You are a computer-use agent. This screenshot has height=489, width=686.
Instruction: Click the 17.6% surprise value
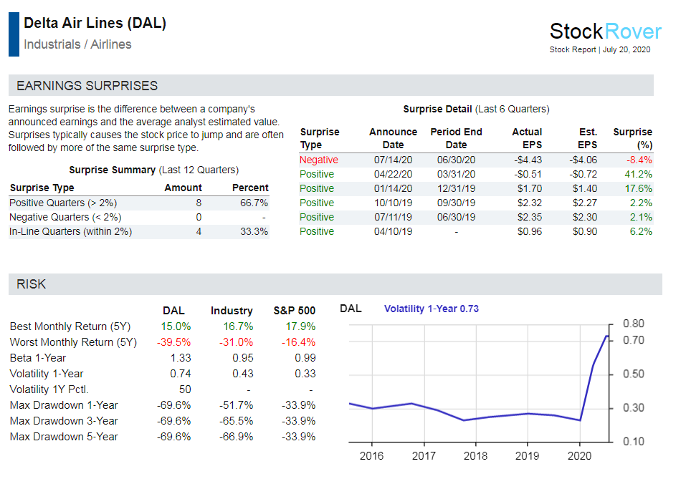pyautogui.click(x=638, y=189)
